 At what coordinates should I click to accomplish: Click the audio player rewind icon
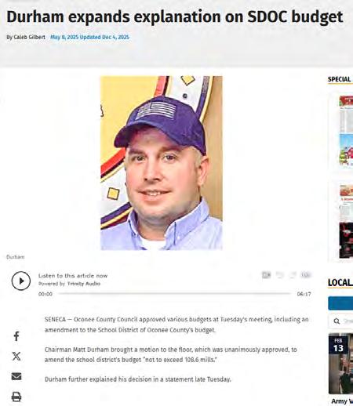click(280, 275)
